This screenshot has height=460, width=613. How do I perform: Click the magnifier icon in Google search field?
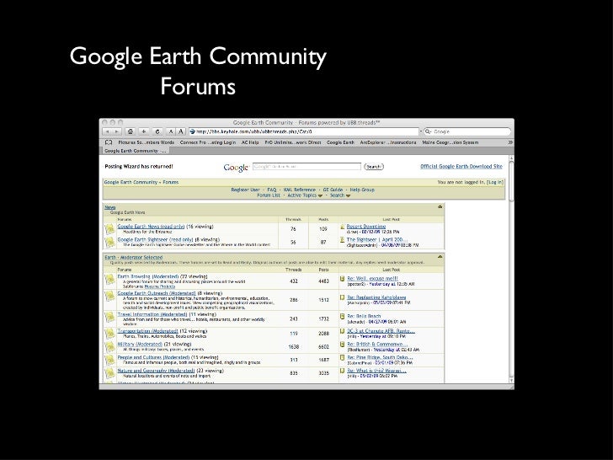pos(428,131)
